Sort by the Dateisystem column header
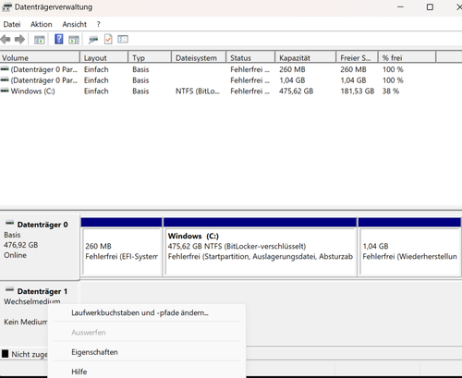The image size is (462, 378). pos(199,57)
